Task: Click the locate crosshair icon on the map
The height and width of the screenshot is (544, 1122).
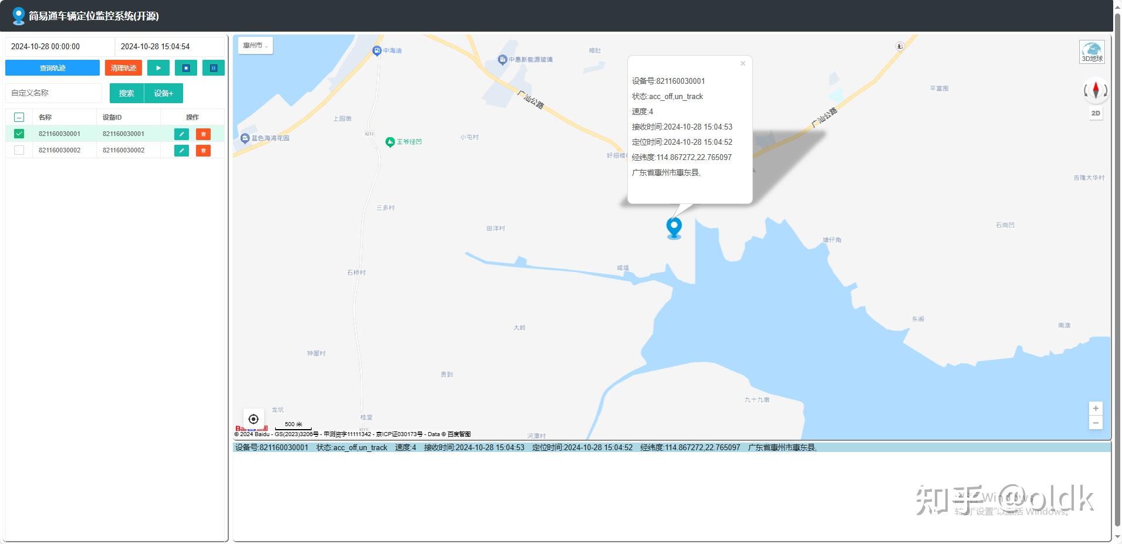Action: (254, 418)
